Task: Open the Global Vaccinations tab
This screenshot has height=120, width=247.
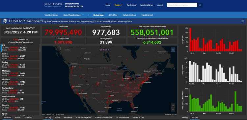Action: (104, 117)
